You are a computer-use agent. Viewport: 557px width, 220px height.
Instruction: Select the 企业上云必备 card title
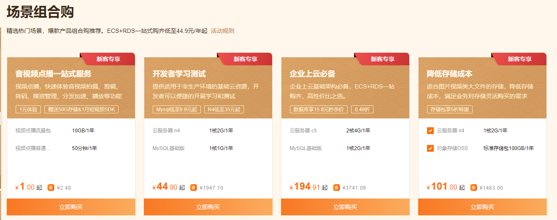pyautogui.click(x=312, y=74)
